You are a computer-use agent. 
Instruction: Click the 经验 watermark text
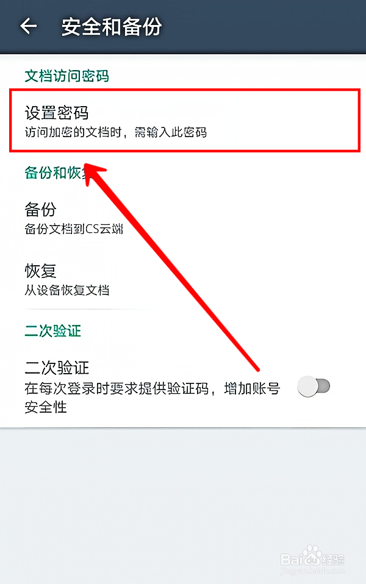333,559
